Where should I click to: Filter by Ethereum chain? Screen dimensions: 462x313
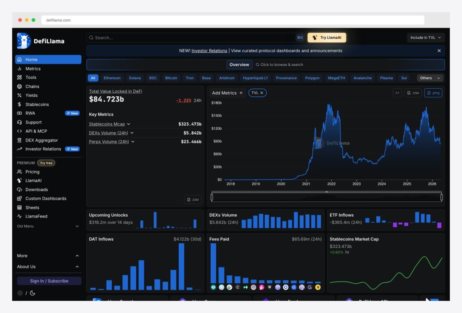tap(112, 78)
